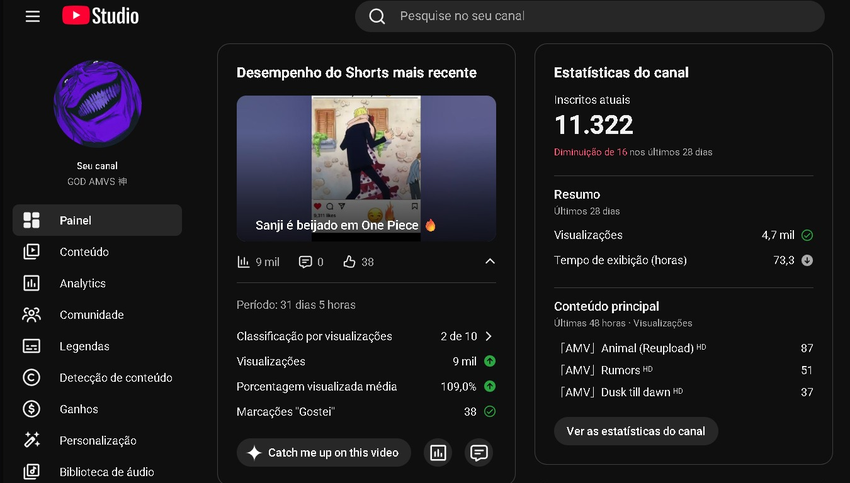Go to Conteúdo in the sidebar
Viewport: 850px width, 483px height.
click(97, 252)
